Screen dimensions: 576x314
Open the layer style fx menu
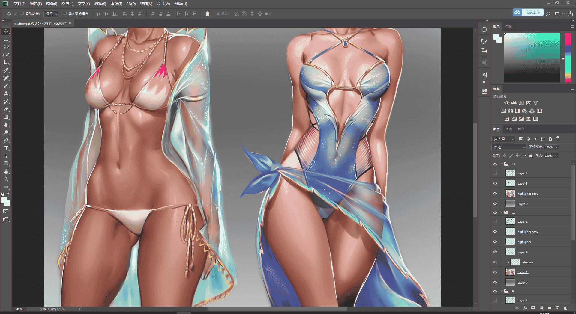[525, 308]
